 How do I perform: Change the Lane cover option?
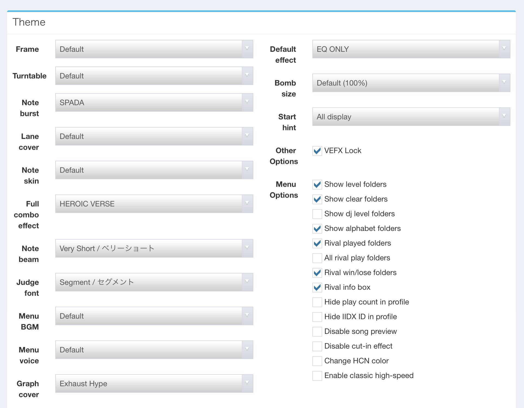coord(154,136)
